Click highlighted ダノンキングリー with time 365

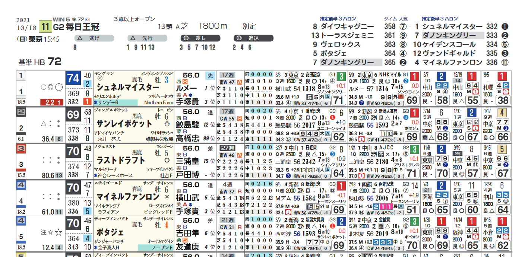click(x=351, y=63)
